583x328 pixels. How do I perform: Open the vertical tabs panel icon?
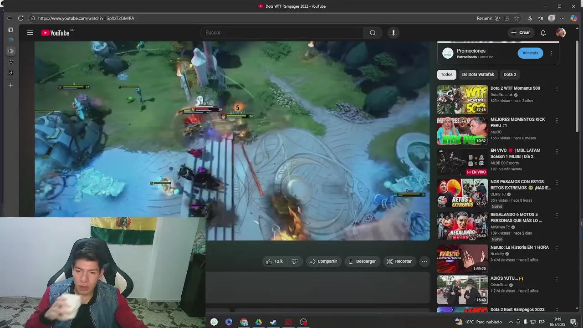point(10,30)
